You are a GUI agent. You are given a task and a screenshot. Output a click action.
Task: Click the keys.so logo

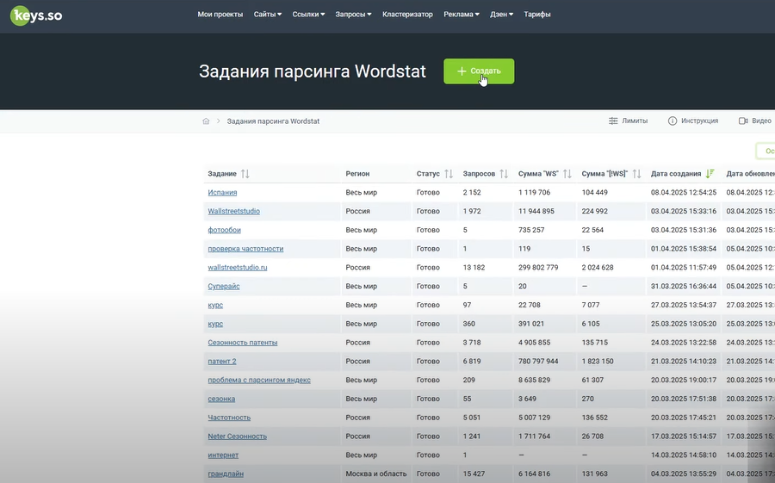point(35,15)
